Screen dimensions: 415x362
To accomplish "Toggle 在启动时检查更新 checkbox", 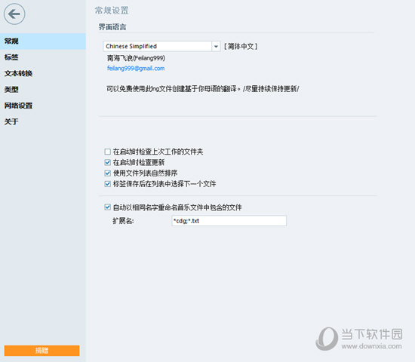I will (107, 162).
